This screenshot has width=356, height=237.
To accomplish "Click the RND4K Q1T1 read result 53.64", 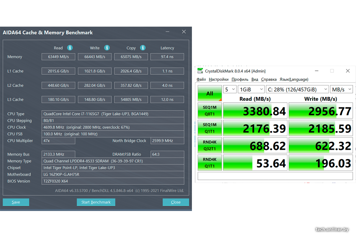I will 255,163.
